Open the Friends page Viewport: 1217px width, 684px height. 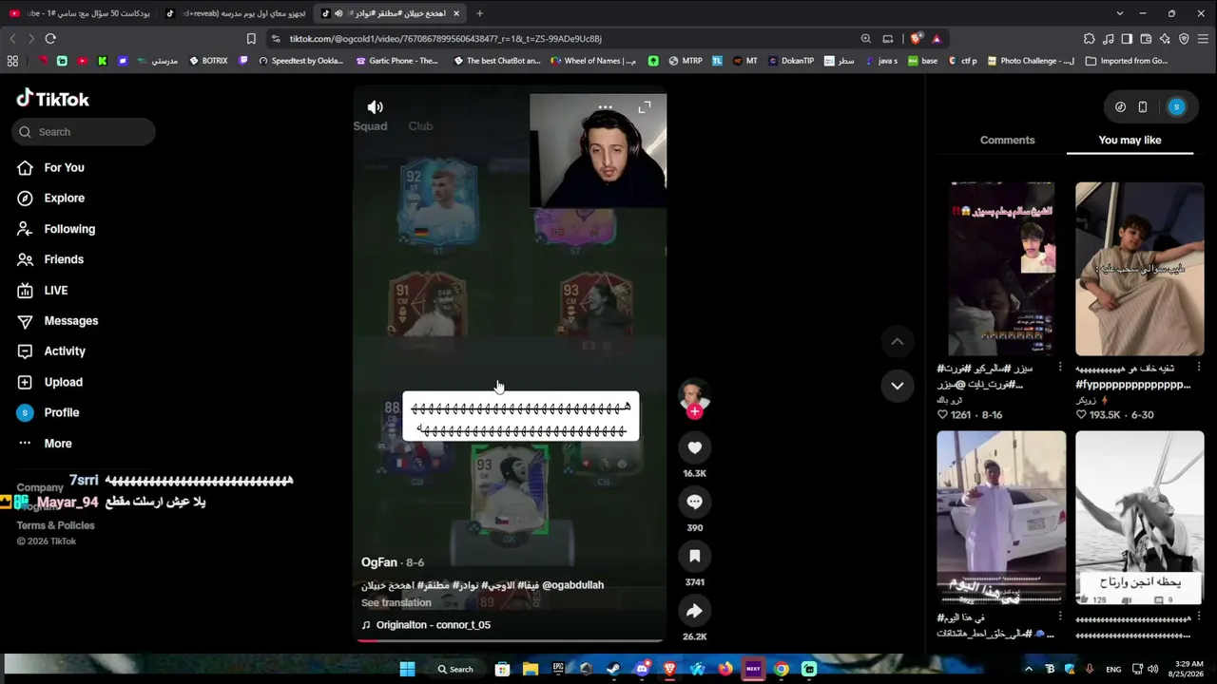tap(50, 259)
